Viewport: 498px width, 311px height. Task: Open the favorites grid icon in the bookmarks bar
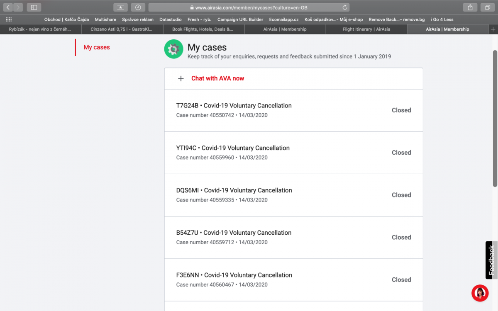9,19
